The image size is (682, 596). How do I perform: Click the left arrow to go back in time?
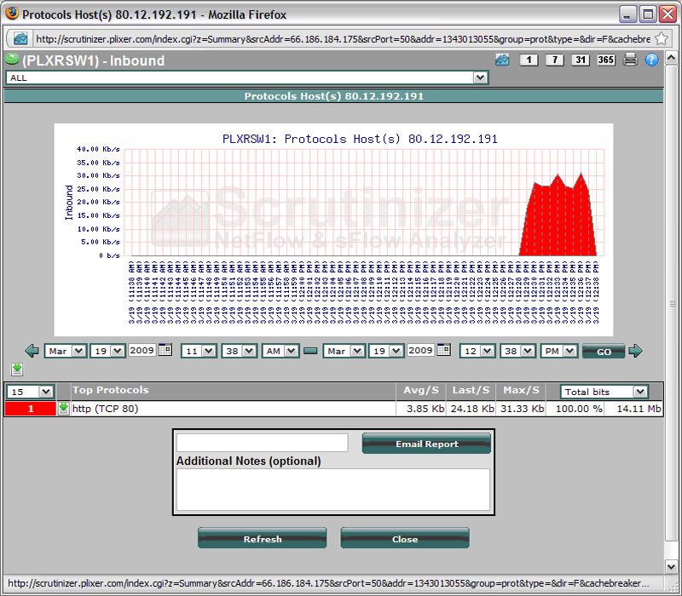pos(32,351)
